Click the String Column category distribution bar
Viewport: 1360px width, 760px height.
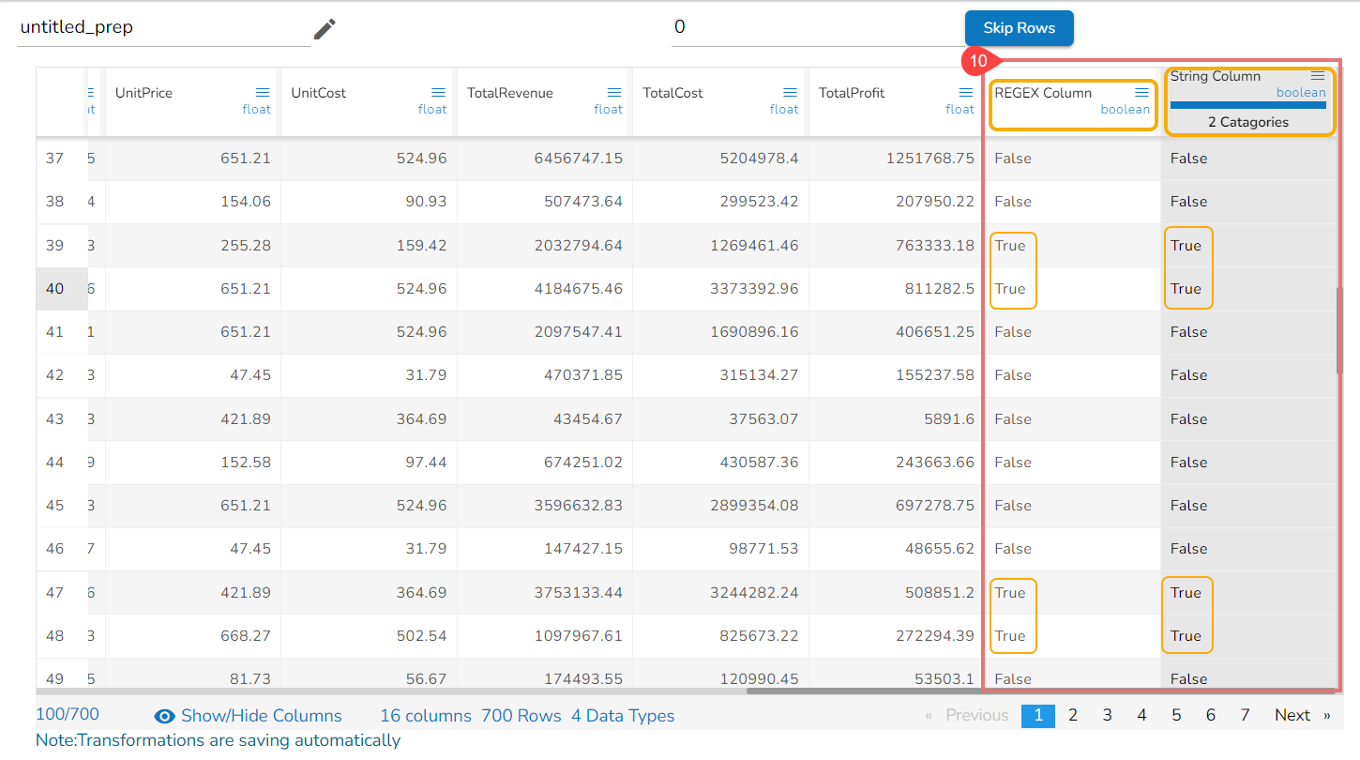tap(1247, 105)
